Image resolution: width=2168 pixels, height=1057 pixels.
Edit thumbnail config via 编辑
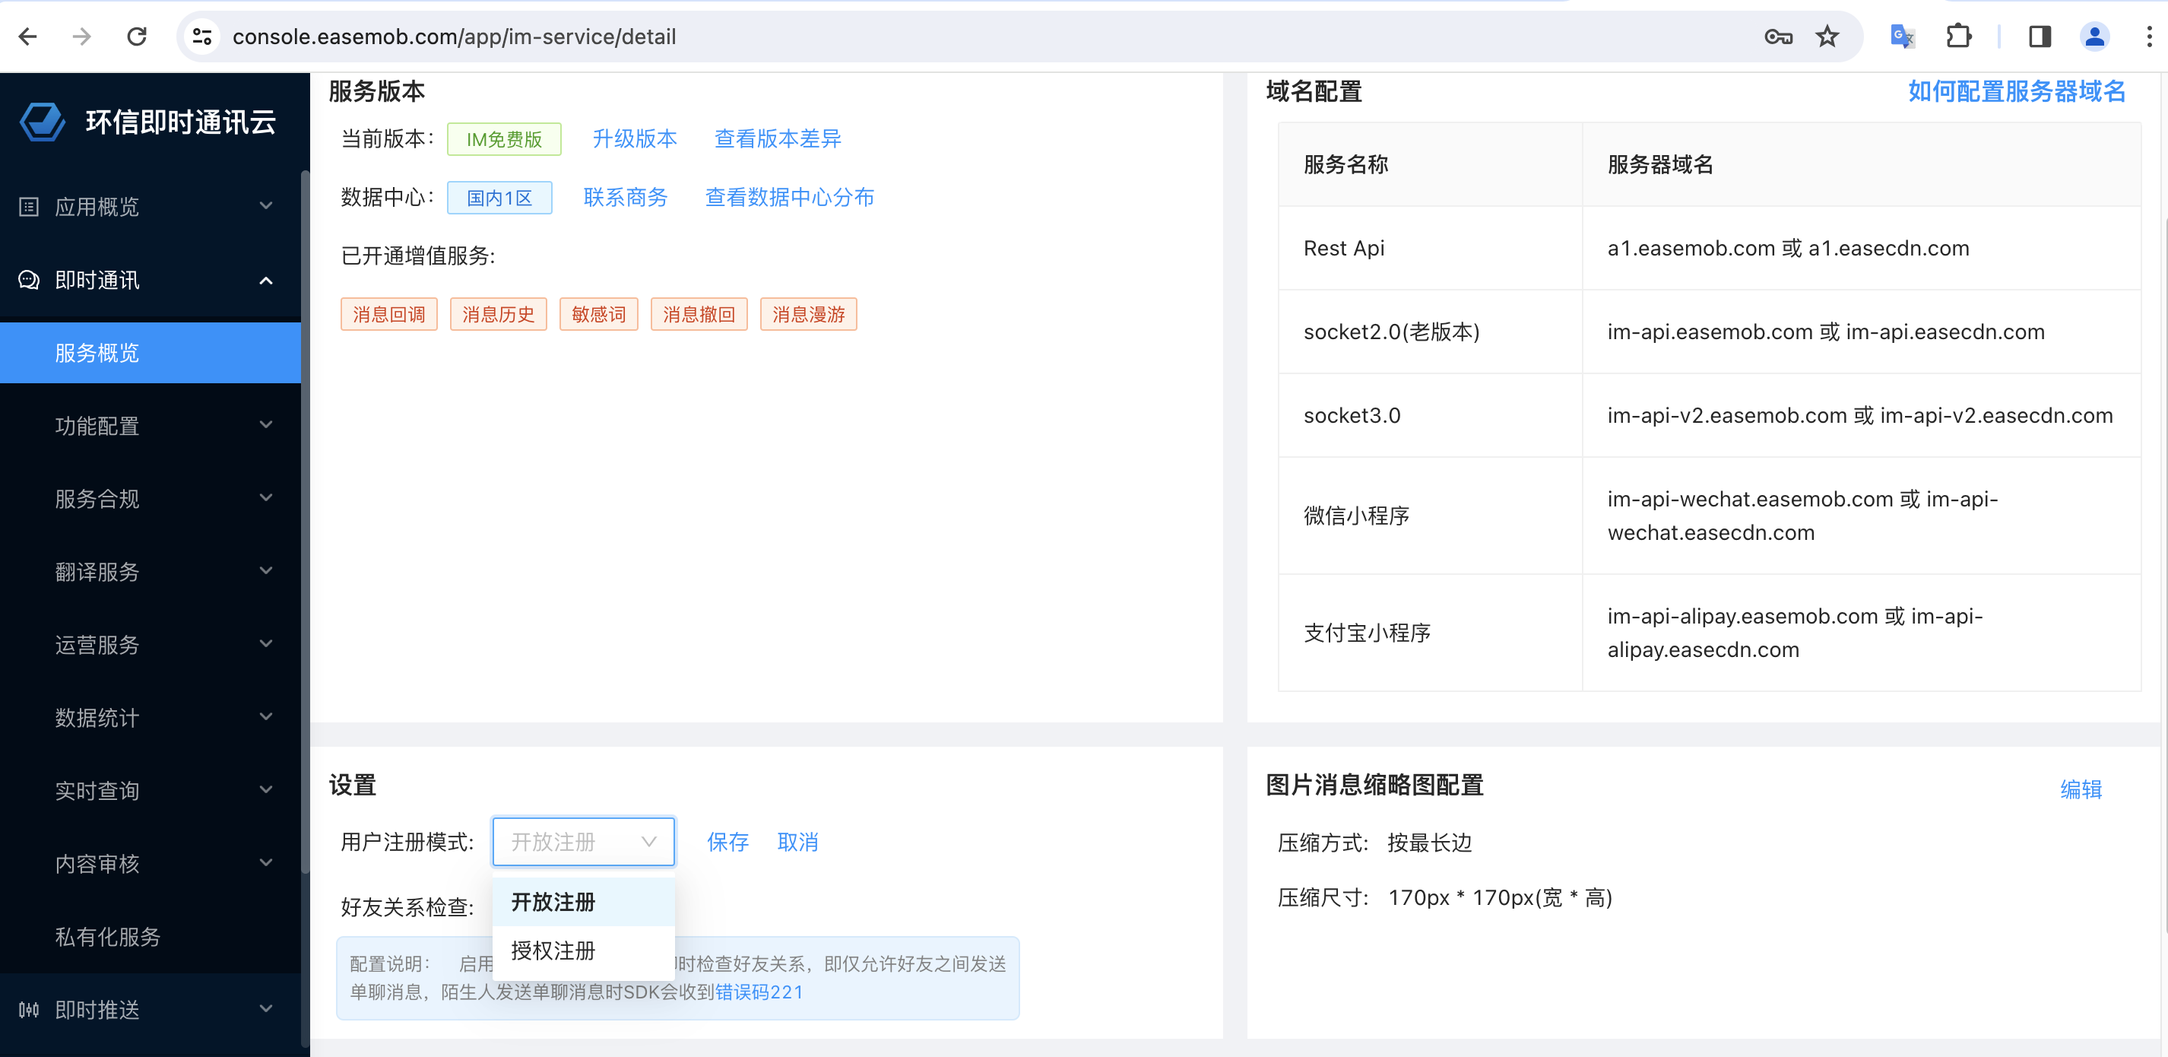pyautogui.click(x=2081, y=789)
